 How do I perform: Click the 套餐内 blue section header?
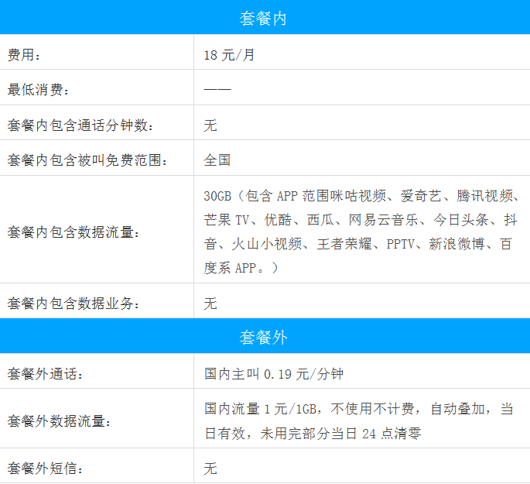tap(264, 18)
